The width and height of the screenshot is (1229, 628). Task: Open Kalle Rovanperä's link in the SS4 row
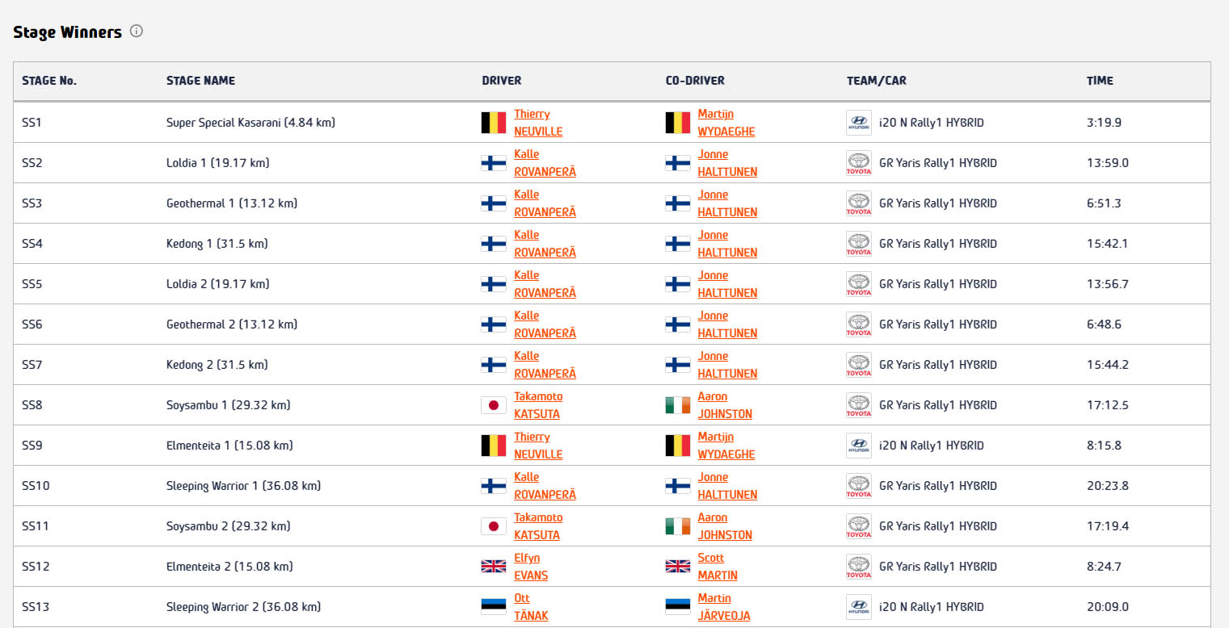point(545,244)
